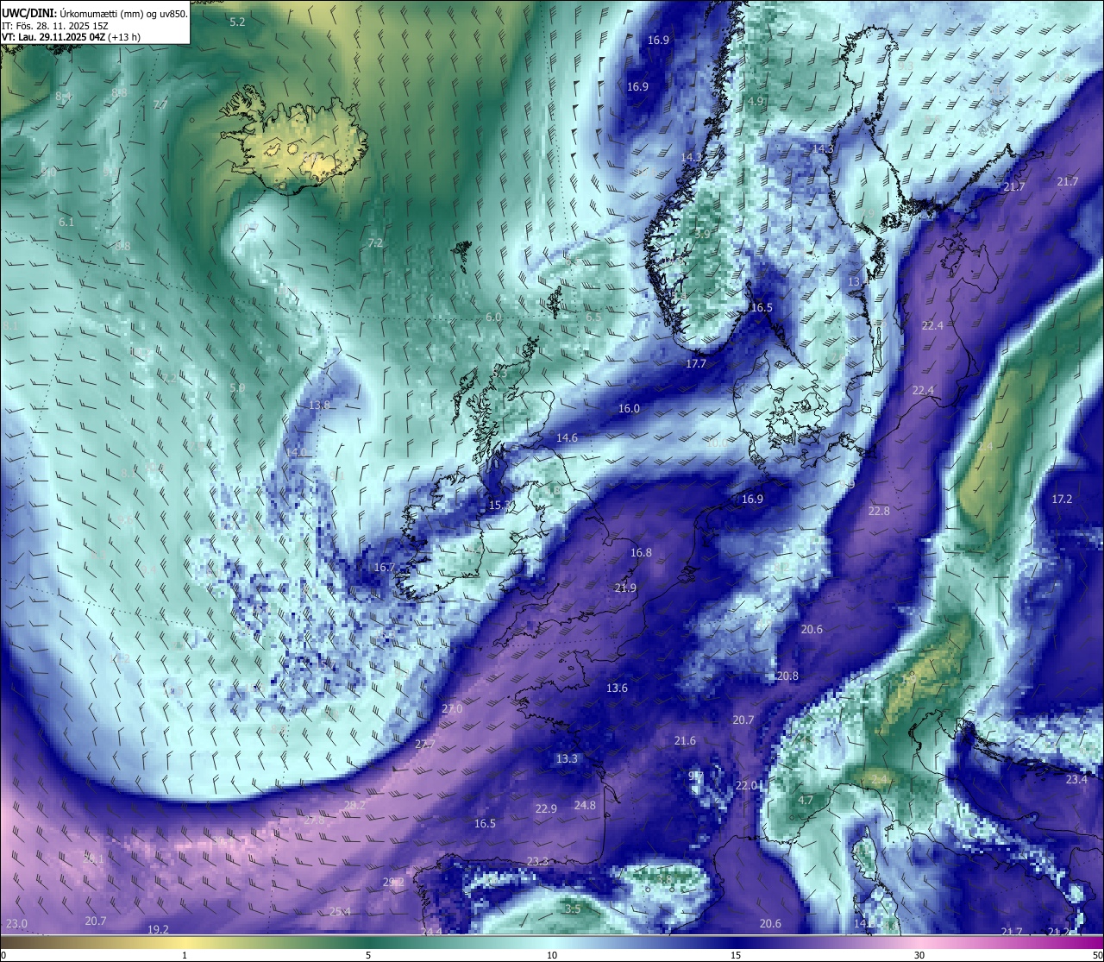Viewport: 1104px width, 962px height.
Task: Click the value 21.6 over France
Action: pos(685,740)
